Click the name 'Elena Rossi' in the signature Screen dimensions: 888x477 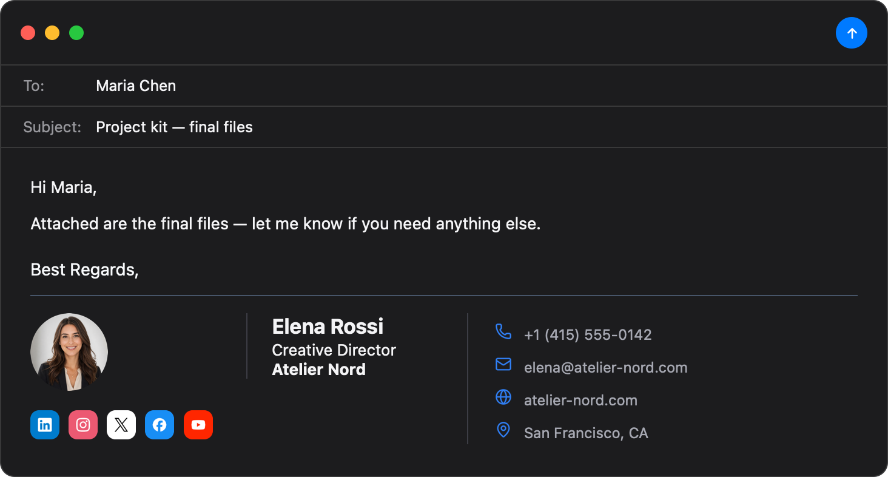pyautogui.click(x=328, y=326)
